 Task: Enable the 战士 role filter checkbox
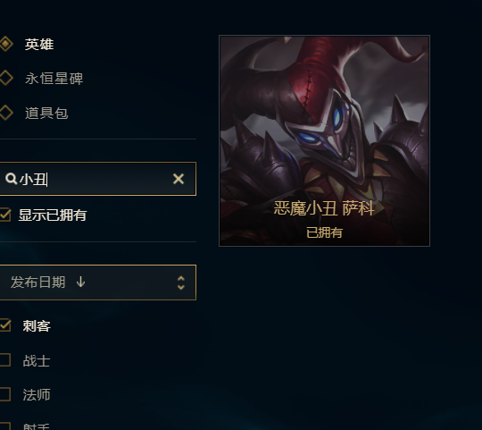pos(5,359)
